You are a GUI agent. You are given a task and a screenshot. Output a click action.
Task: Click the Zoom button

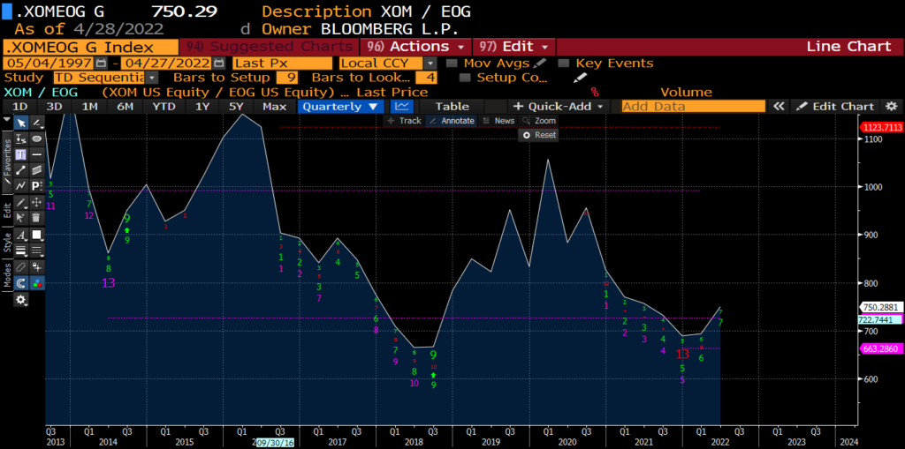539,121
